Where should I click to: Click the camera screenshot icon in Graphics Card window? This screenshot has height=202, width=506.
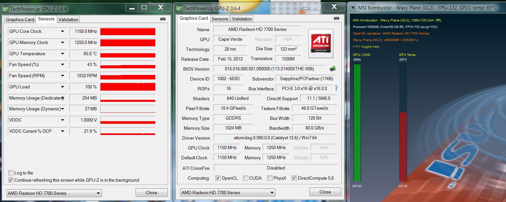(336, 18)
